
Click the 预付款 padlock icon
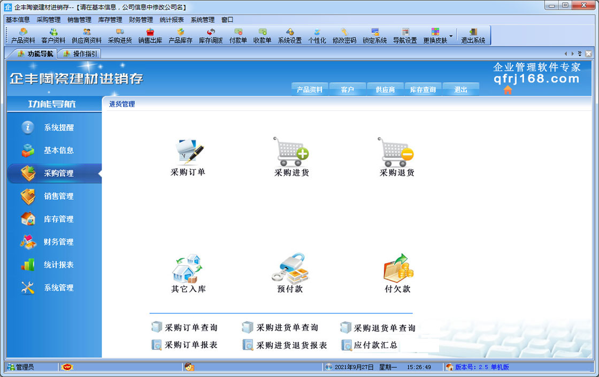pyautogui.click(x=290, y=269)
